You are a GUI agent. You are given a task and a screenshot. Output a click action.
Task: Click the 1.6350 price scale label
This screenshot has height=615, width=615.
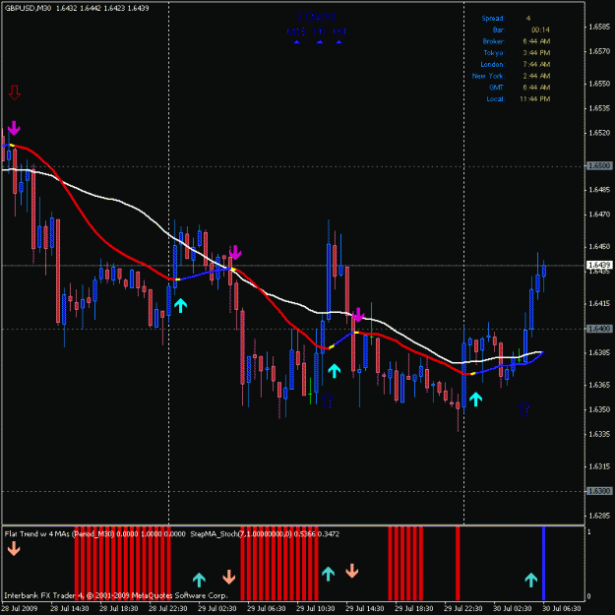599,409
